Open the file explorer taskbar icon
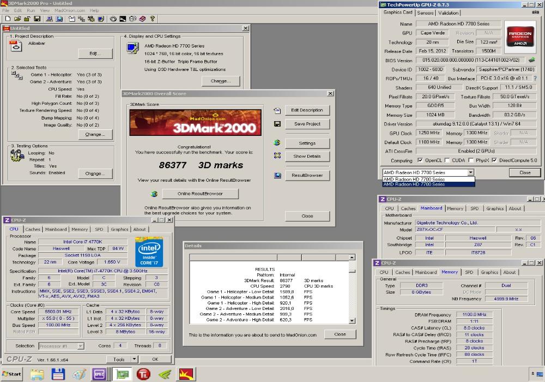The image size is (545, 382). tap(37, 374)
